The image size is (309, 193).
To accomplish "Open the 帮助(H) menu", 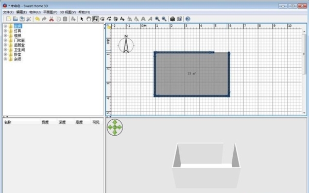I will click(84, 12).
